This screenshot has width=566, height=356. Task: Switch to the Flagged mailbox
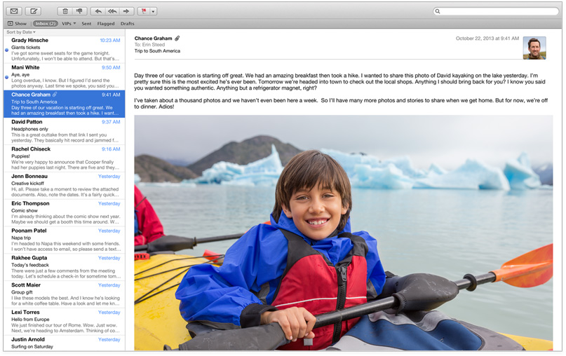106,24
